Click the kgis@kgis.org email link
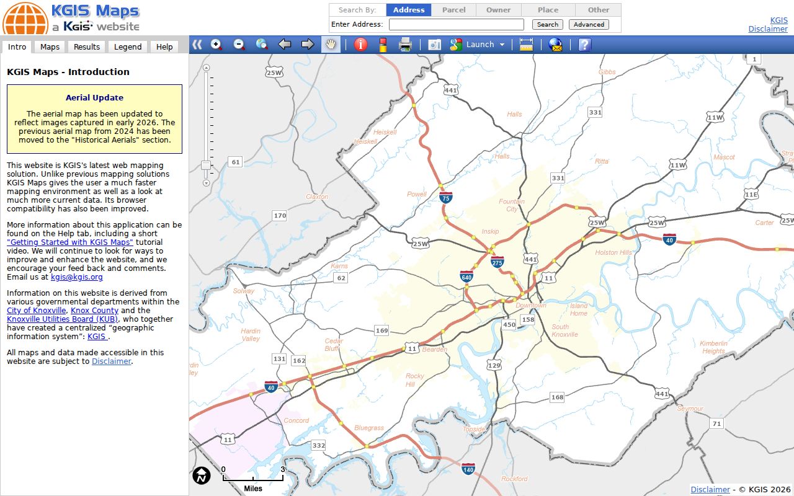Viewport: 794px width, 496px height. click(77, 277)
